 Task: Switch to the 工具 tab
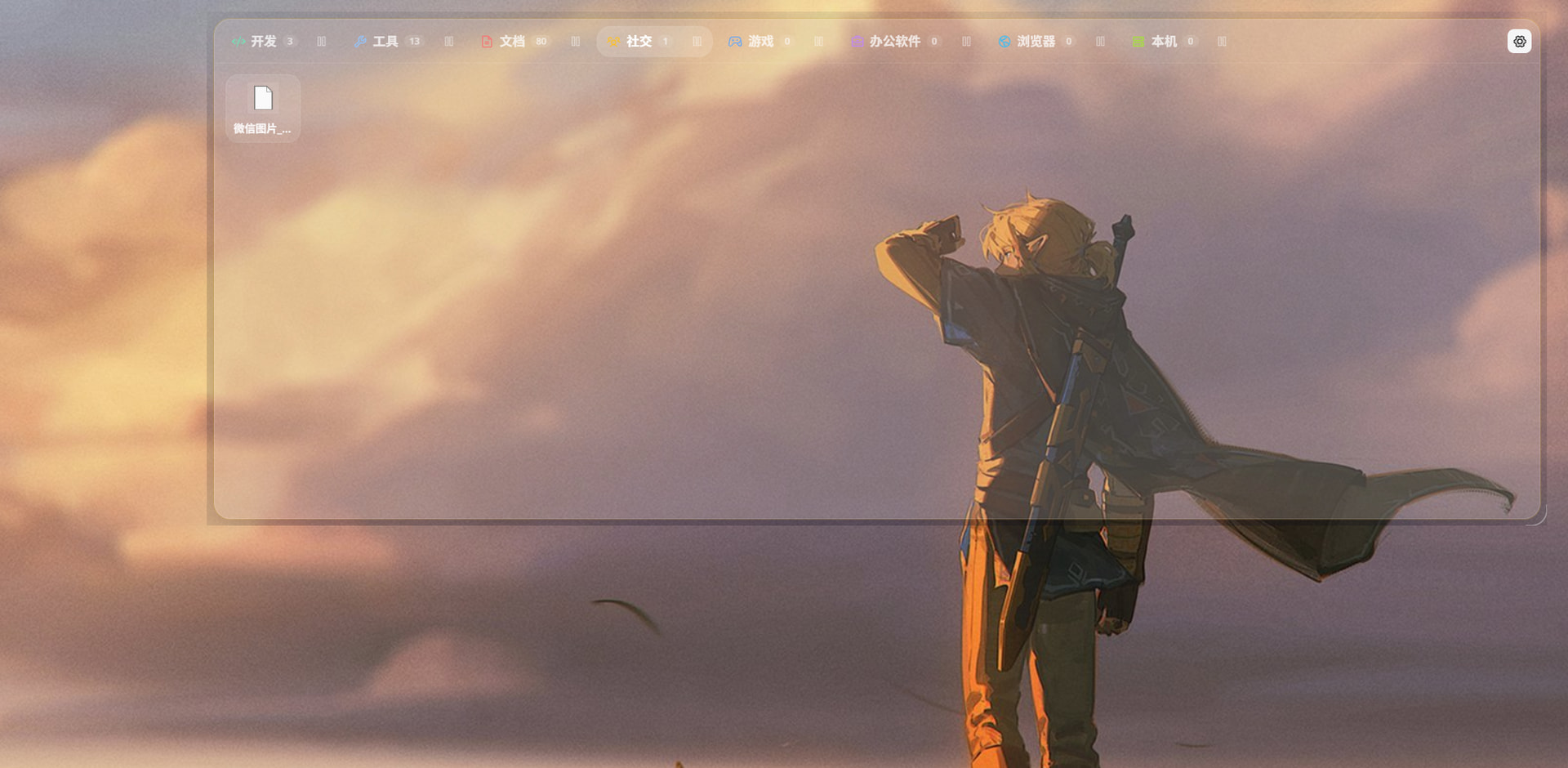(389, 42)
